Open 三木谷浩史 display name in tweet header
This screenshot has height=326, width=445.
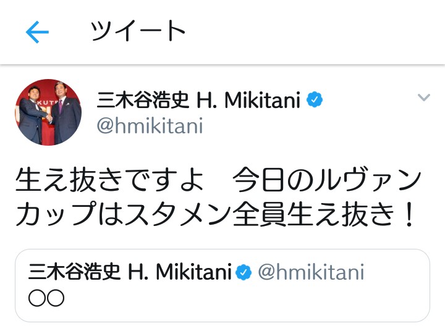pos(143,99)
